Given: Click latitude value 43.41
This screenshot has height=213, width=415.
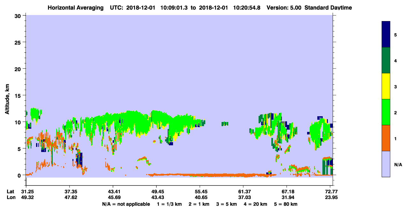Looking at the screenshot, I should 113,192.
